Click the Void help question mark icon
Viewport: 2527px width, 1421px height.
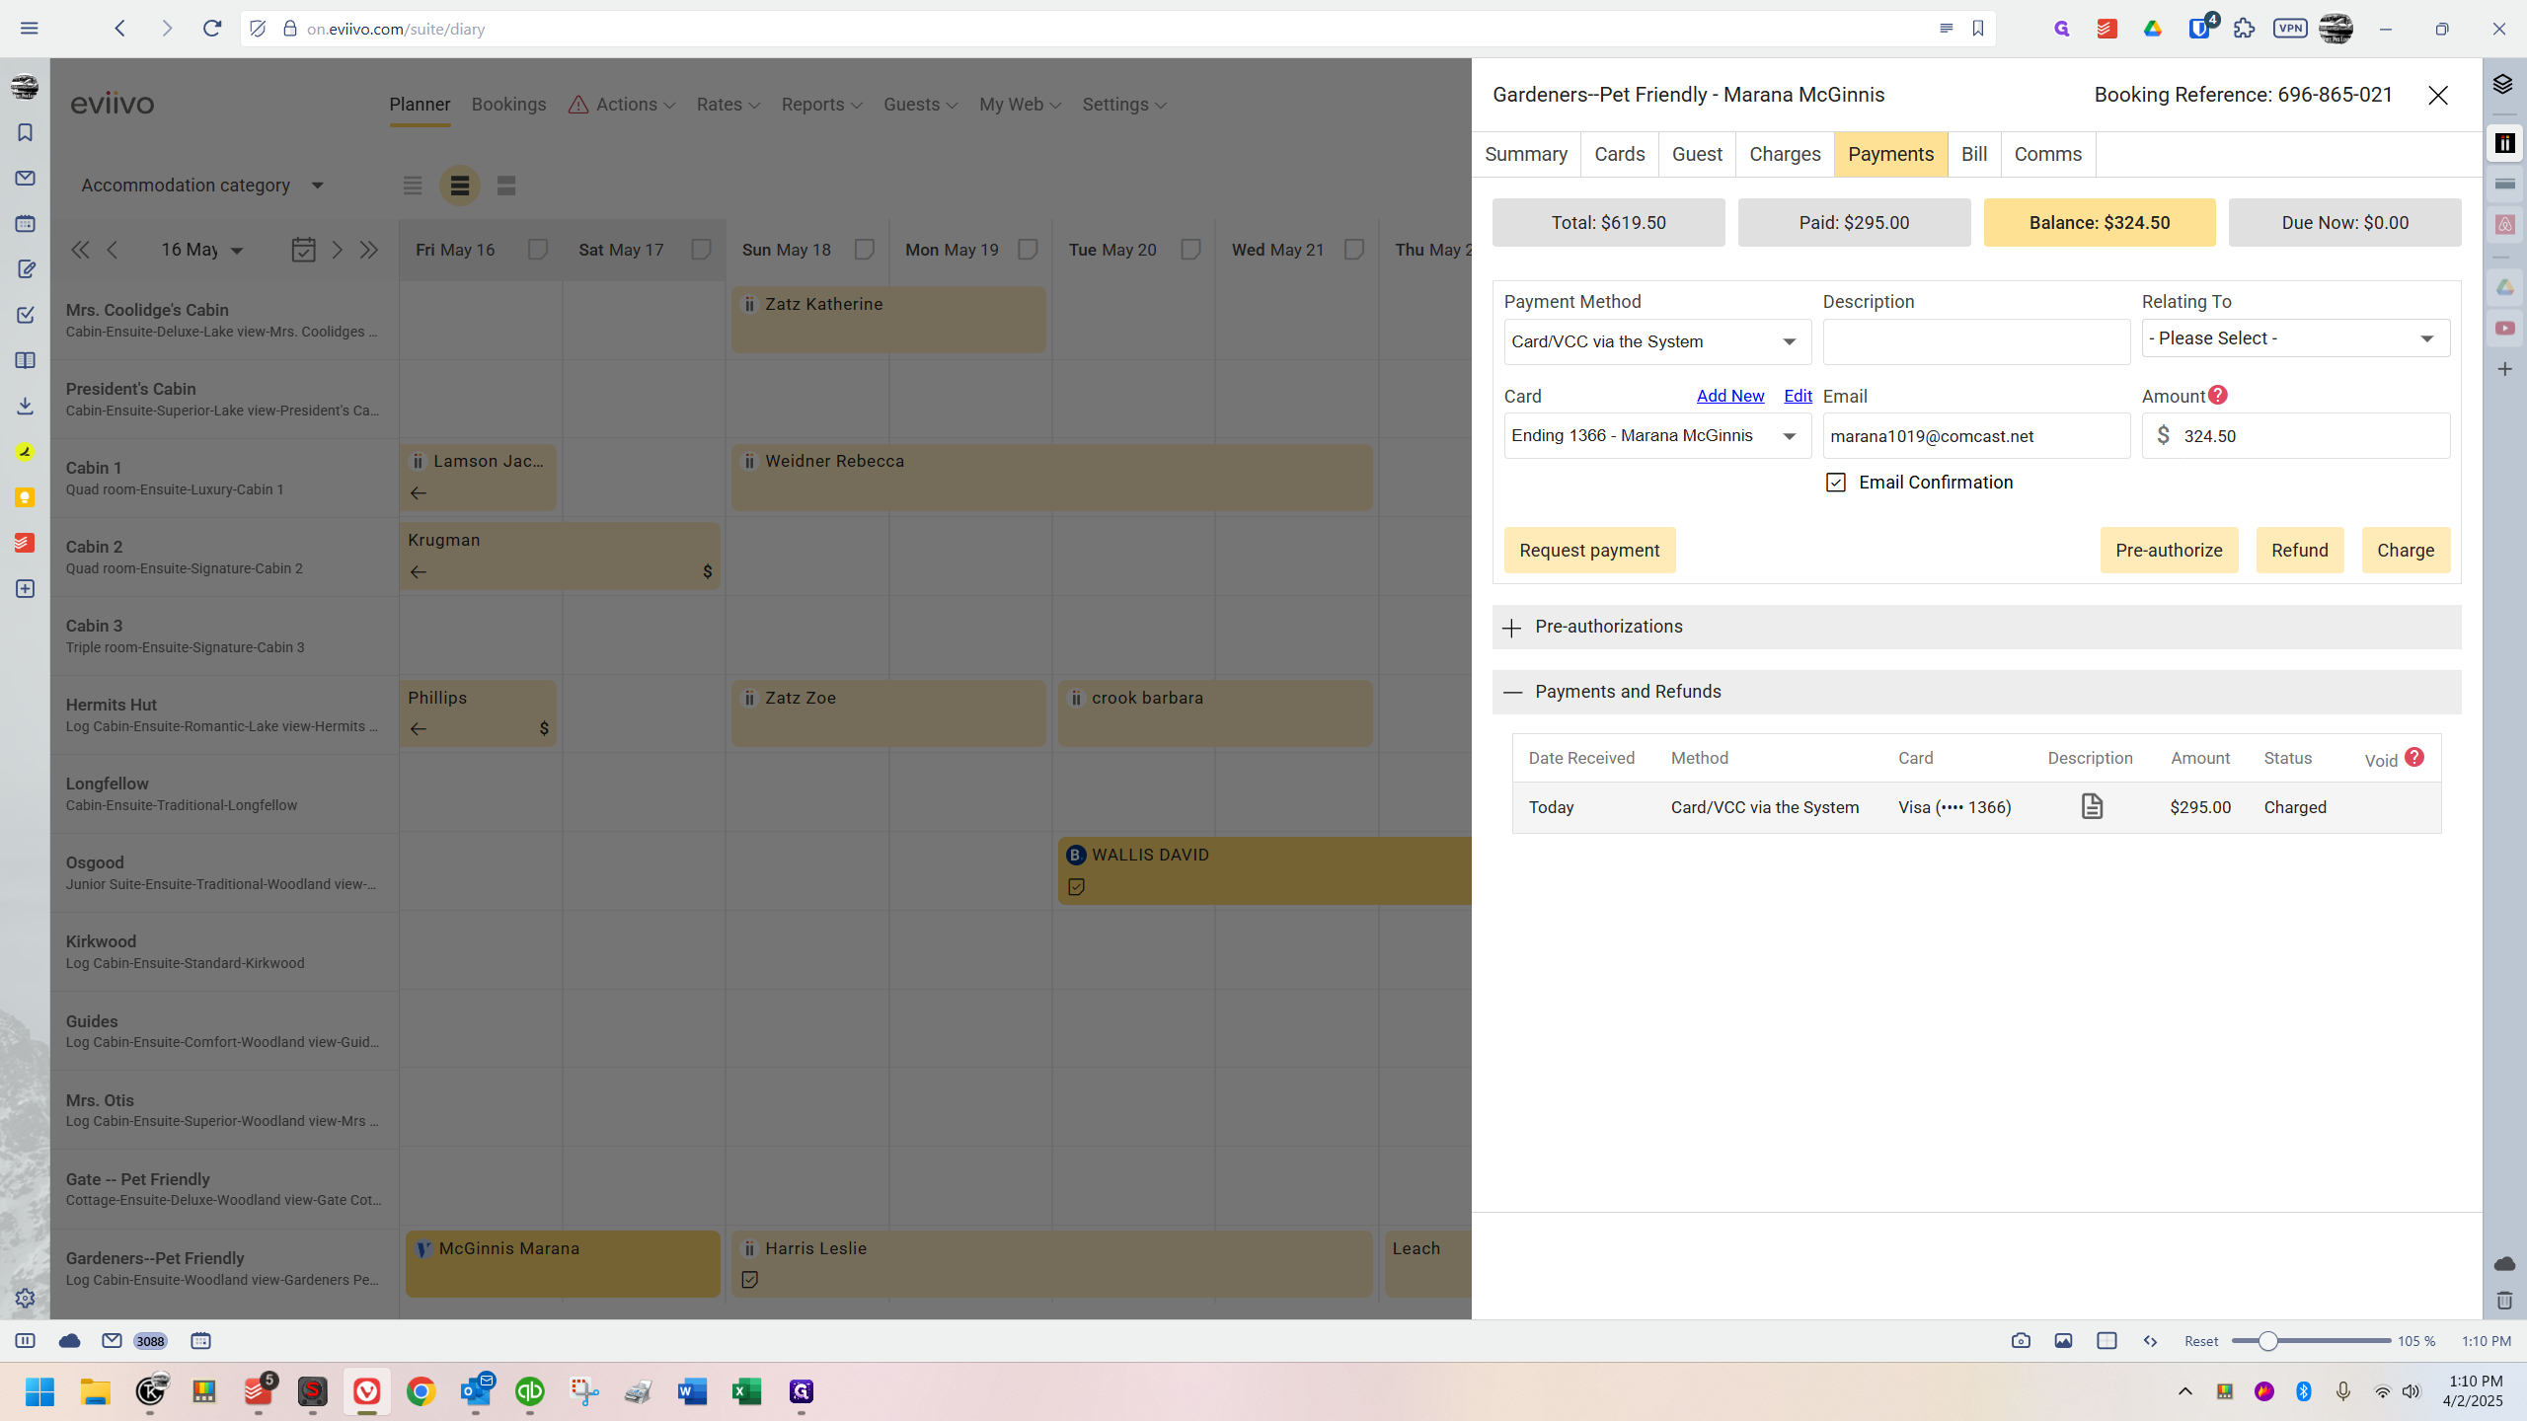point(2413,757)
